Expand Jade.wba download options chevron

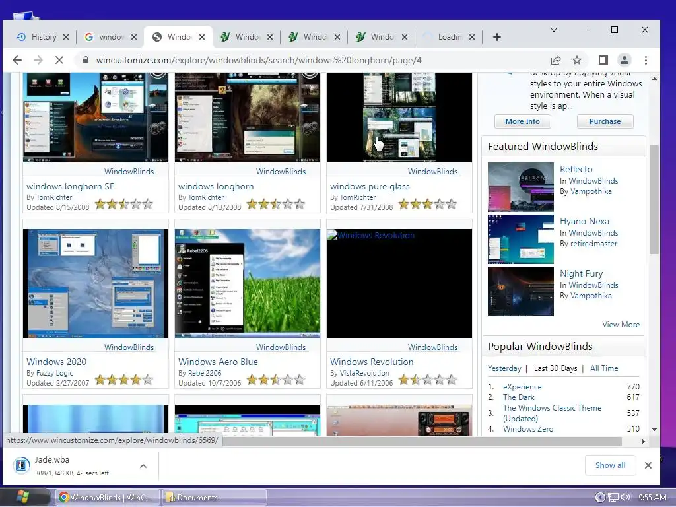click(x=143, y=466)
